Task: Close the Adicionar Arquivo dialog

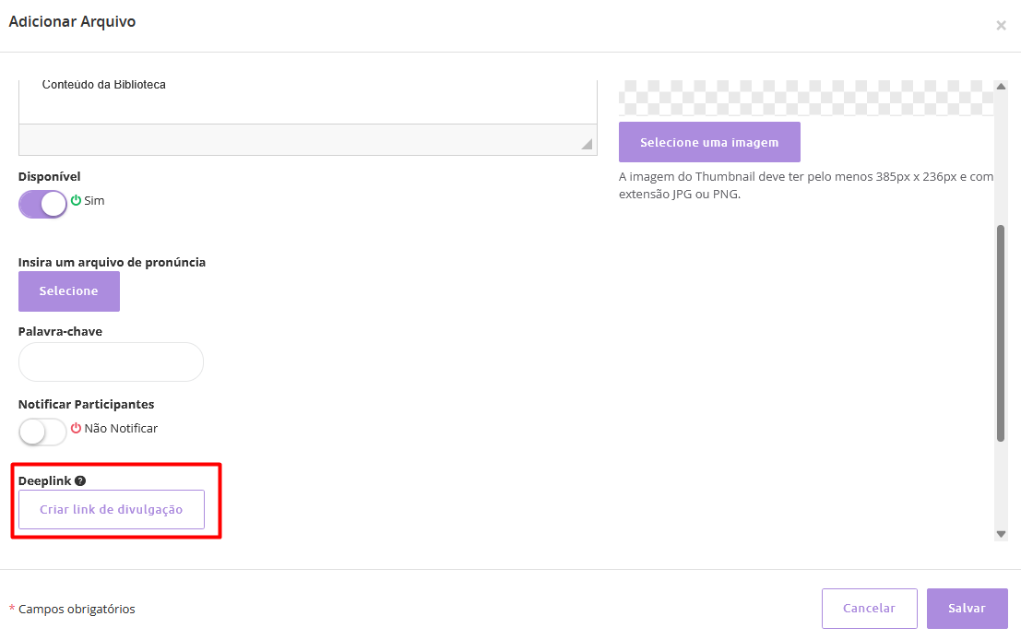Action: [1001, 26]
